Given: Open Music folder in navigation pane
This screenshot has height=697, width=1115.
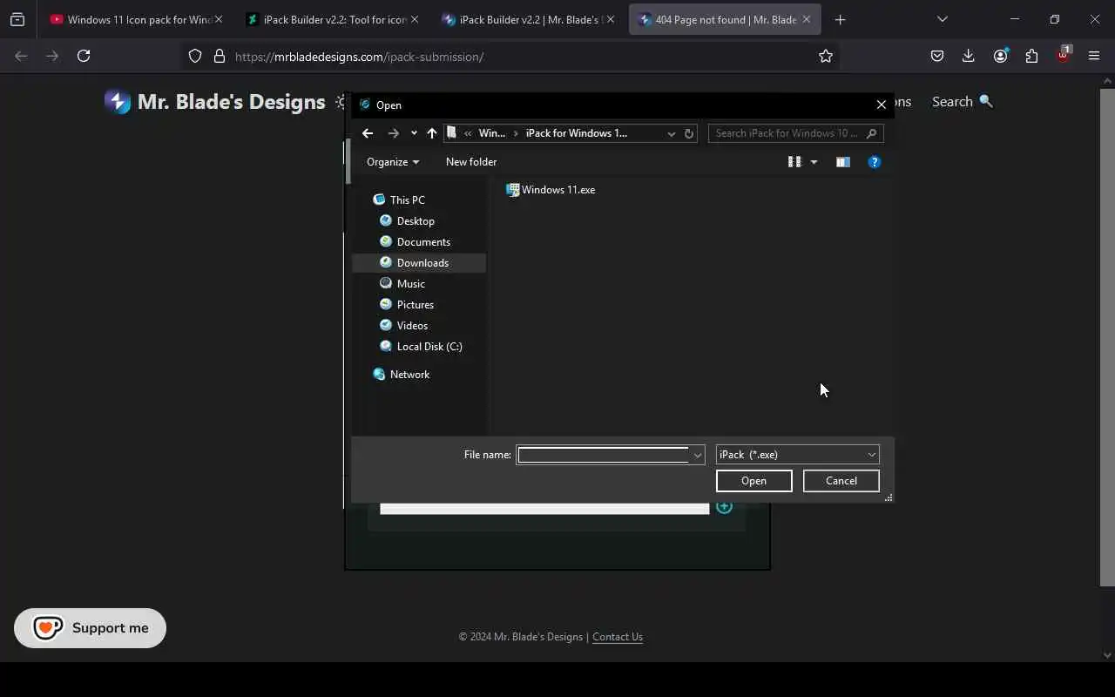Looking at the screenshot, I should [x=402, y=284].
